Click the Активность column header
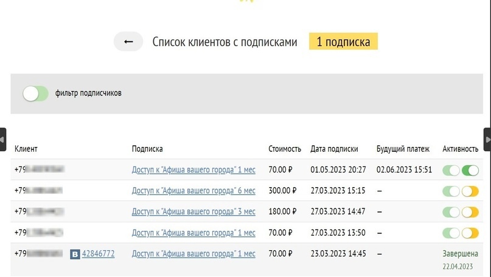 pos(460,149)
